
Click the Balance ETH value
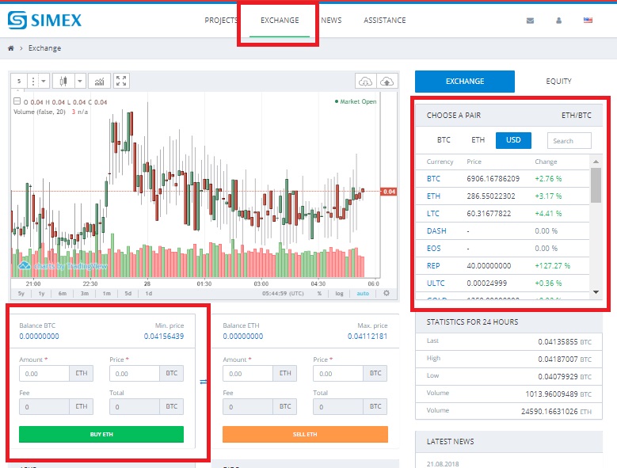click(x=243, y=337)
